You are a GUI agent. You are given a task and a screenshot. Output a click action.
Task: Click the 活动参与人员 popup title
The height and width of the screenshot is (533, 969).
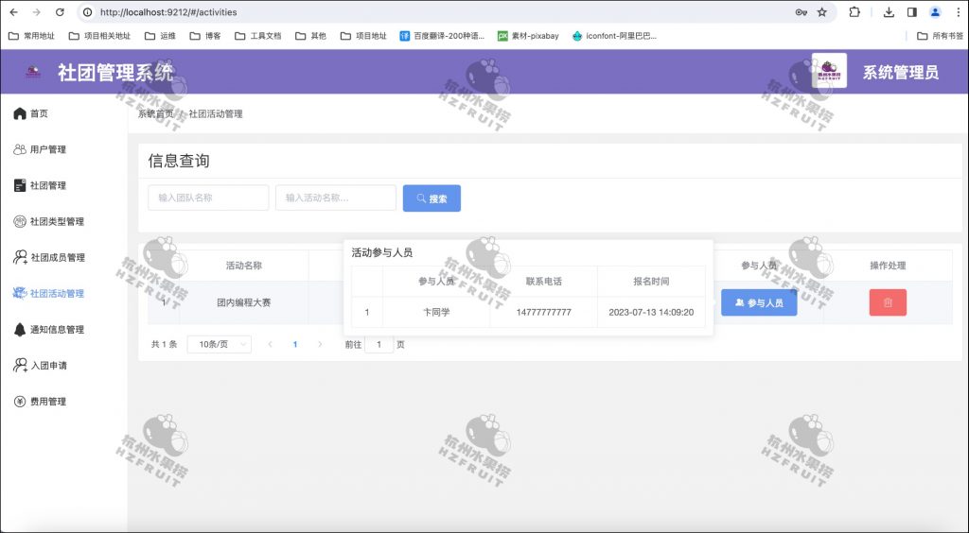[382, 252]
